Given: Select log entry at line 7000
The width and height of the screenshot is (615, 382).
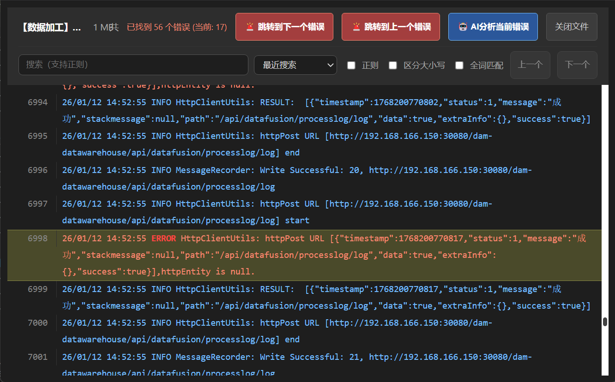Looking at the screenshot, I should [x=277, y=331].
